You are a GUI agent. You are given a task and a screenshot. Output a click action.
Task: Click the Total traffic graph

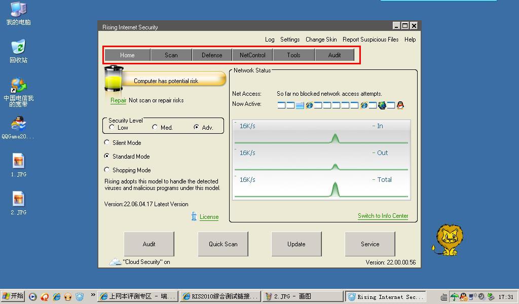point(321,186)
